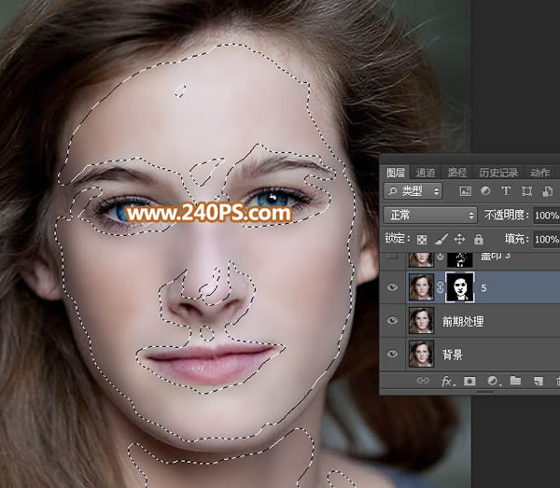This screenshot has height=488, width=560.
Task: Filter layers by shape type
Action: [526, 191]
